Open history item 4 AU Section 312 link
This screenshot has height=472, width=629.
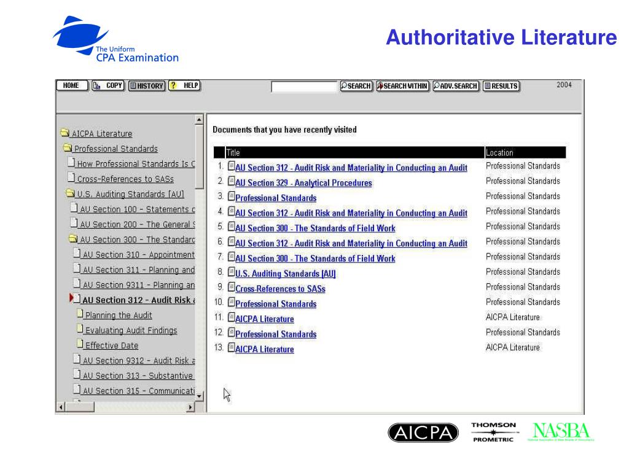pyautogui.click(x=351, y=213)
